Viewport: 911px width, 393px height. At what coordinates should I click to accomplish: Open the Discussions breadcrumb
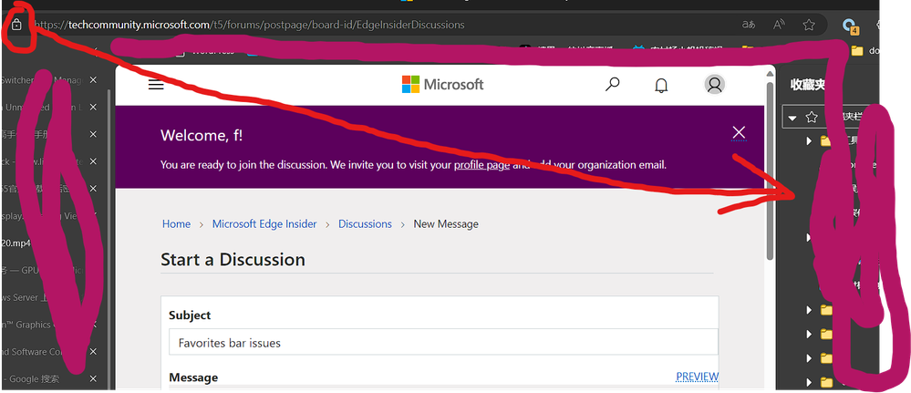coord(365,223)
